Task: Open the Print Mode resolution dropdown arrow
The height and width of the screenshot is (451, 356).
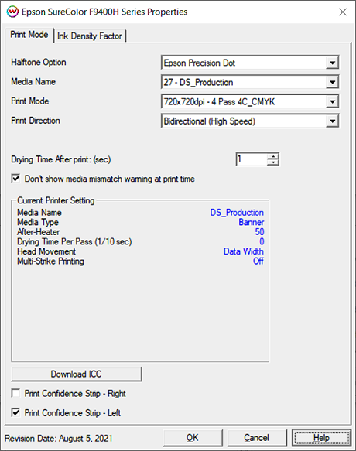Action: [x=333, y=101]
